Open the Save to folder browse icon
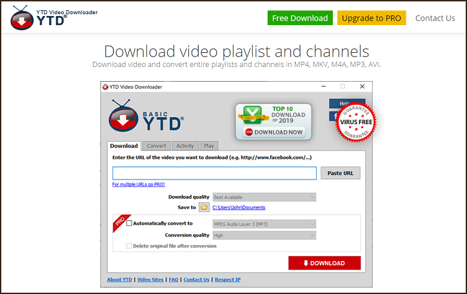 point(204,207)
